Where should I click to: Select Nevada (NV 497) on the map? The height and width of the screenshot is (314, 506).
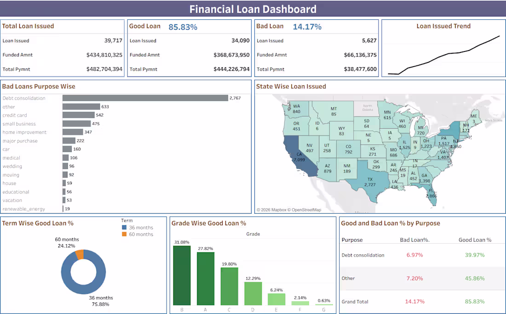(x=310, y=148)
